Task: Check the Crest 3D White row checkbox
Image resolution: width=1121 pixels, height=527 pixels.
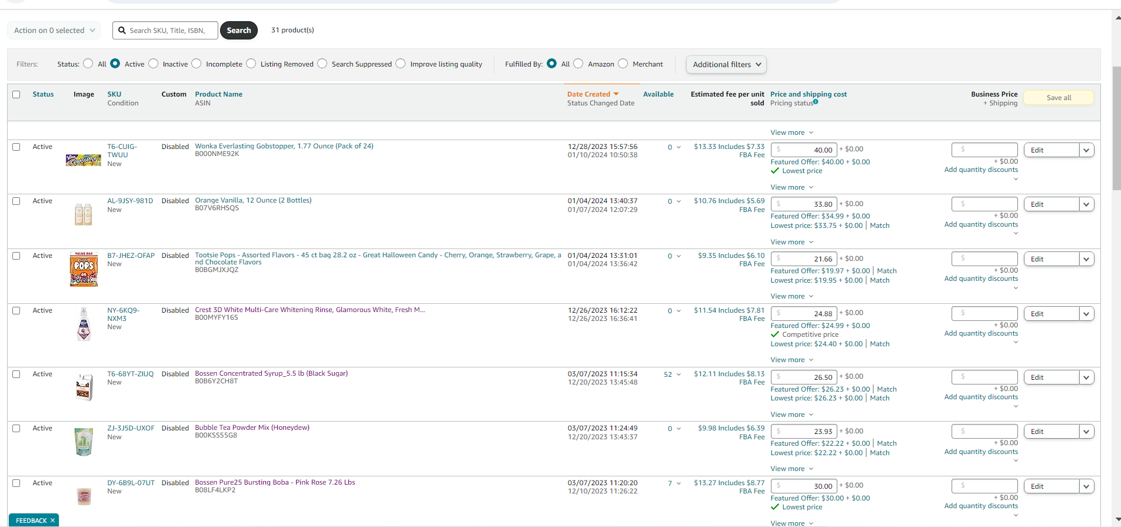Action: point(16,311)
